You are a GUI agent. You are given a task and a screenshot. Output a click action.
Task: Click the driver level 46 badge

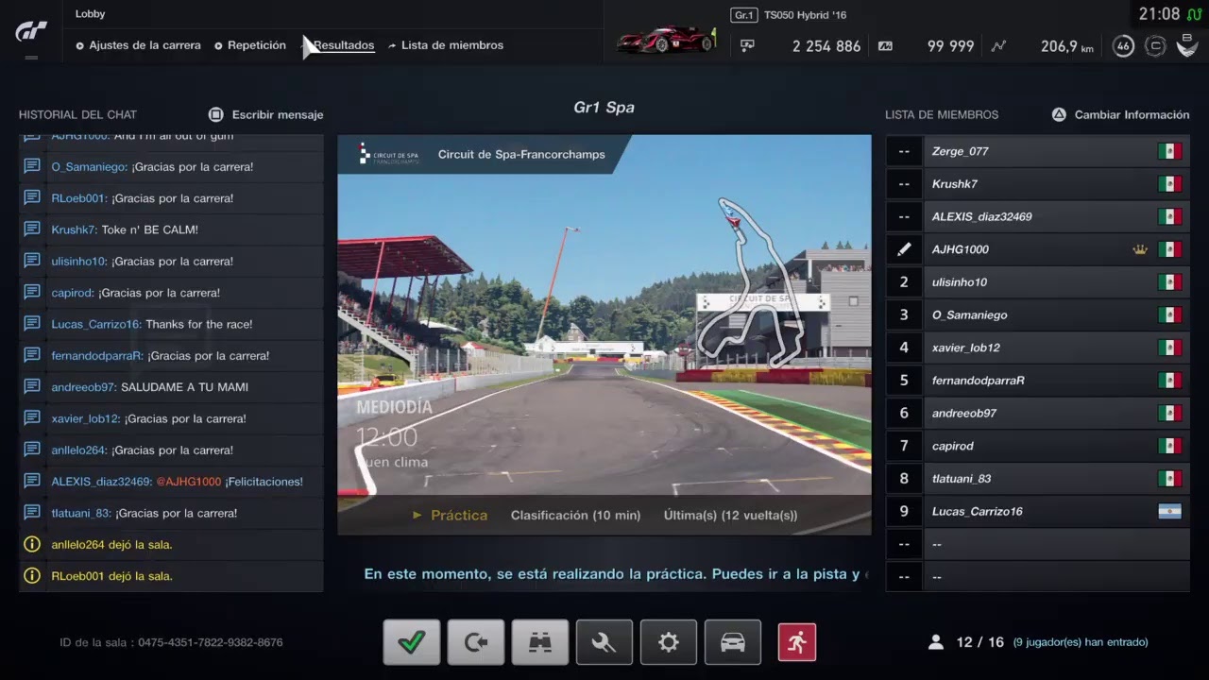[1123, 45]
